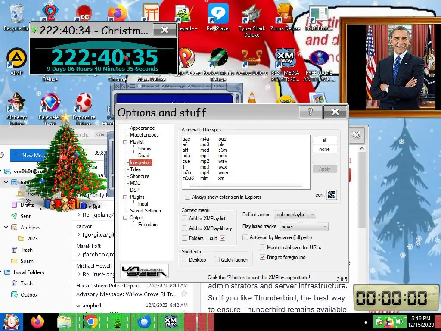Open the BEST MEDIA PLAYER XMPlay shortcut
The height and width of the screenshot is (331, 441).
click(x=285, y=65)
